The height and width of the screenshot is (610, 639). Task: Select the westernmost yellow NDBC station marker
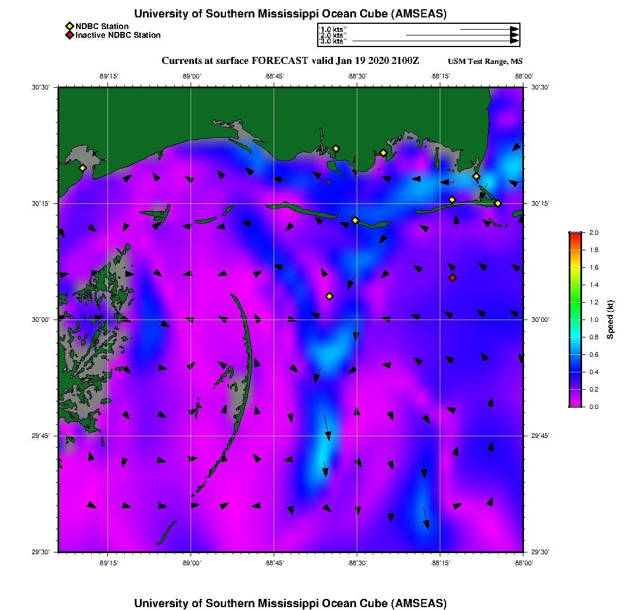point(82,168)
